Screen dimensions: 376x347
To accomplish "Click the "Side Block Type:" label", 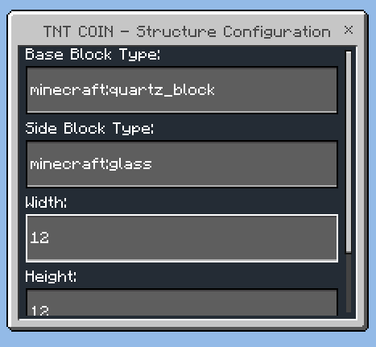I will (89, 128).
